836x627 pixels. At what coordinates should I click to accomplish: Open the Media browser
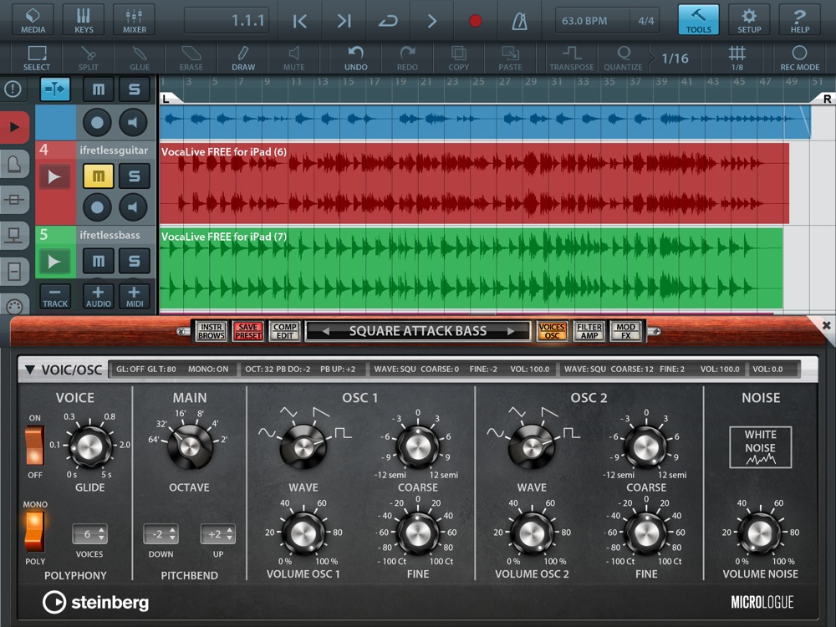[x=33, y=20]
